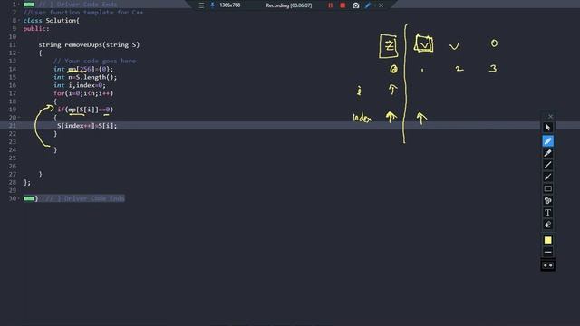The width and height of the screenshot is (580, 326).
Task: Click the expand arrows at drawing toolbar bottom
Action: [547, 265]
